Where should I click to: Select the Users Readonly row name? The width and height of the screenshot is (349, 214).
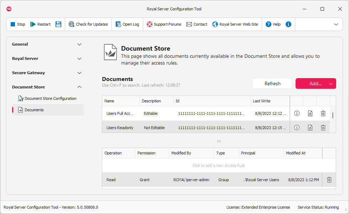[x=120, y=128]
